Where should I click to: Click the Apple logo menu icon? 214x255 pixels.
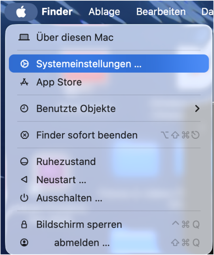point(21,12)
